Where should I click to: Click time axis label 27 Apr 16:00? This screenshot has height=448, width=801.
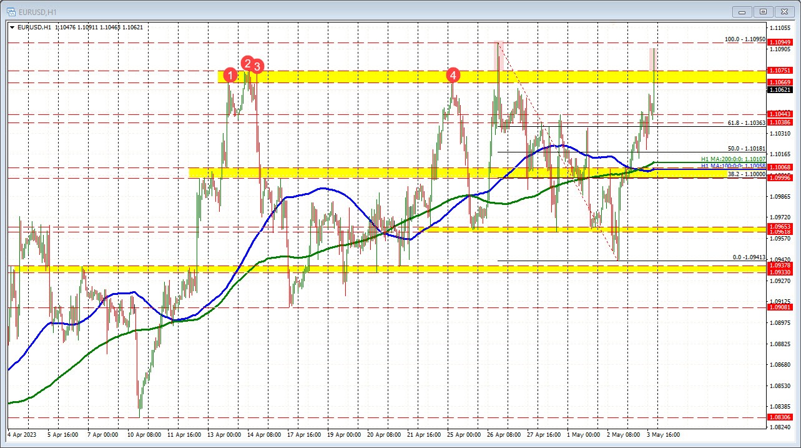(544, 434)
